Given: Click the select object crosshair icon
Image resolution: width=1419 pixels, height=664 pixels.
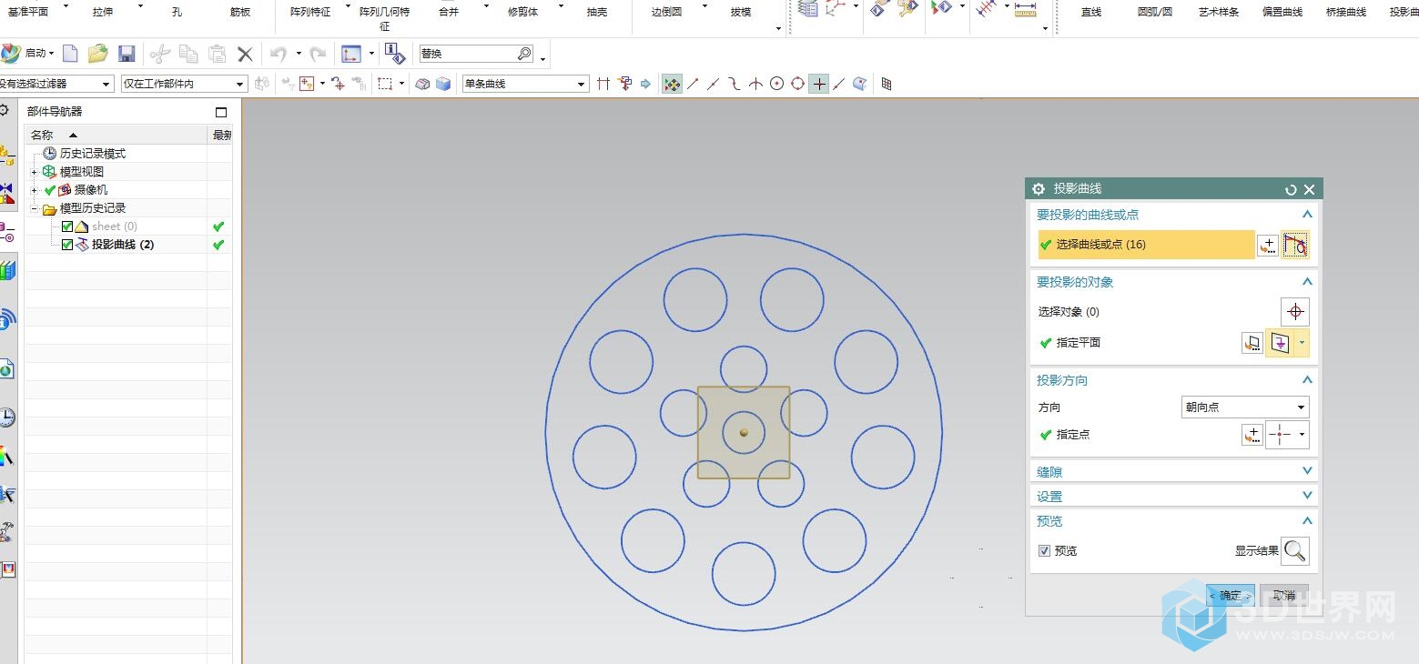Looking at the screenshot, I should pos(1294,312).
